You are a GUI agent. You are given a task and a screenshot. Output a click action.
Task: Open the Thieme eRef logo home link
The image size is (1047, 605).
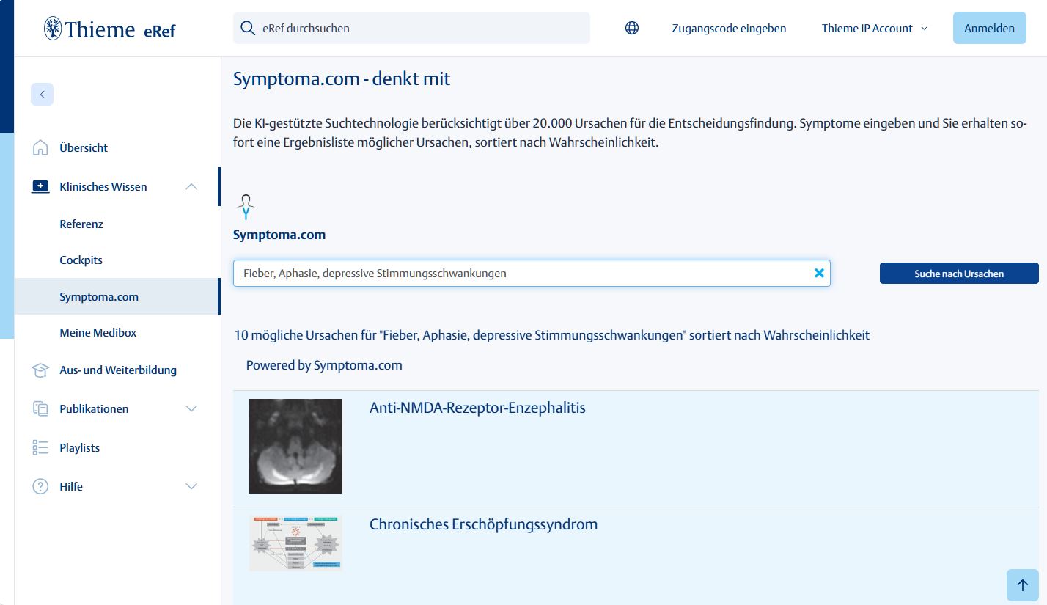109,29
